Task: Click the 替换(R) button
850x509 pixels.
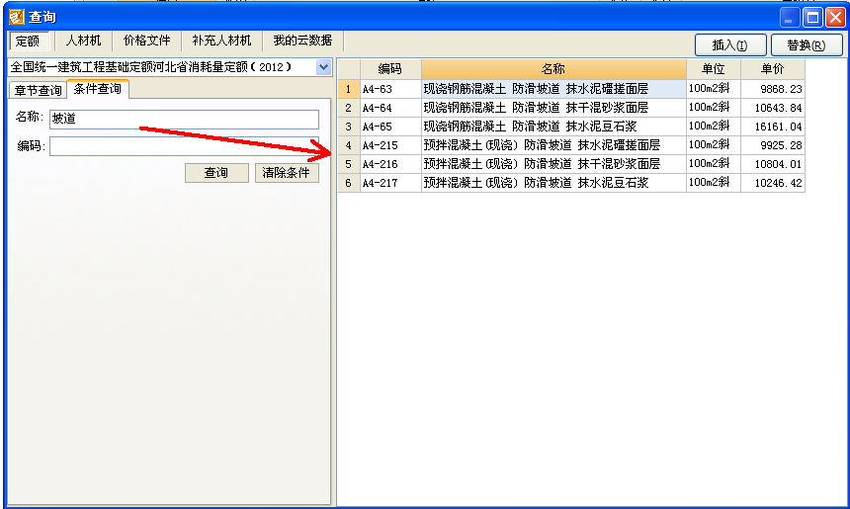Action: [x=807, y=45]
